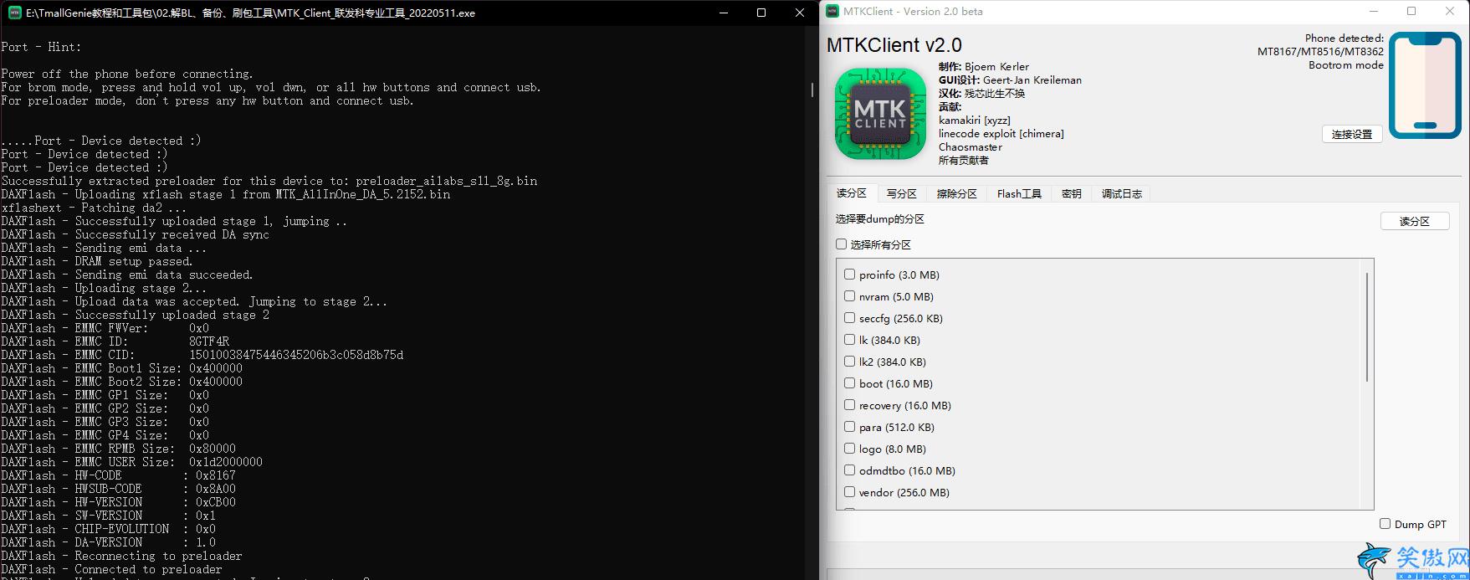
Task: Click the 'linecode exploit [chimera]' credit line
Action: (x=1001, y=134)
